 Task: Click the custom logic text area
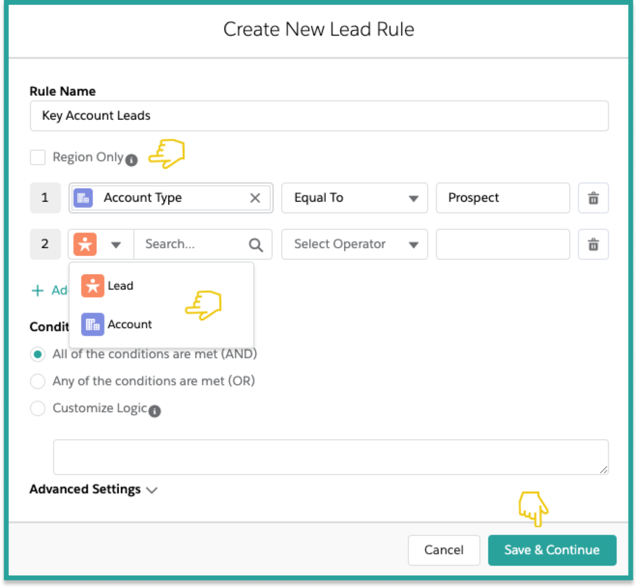tap(331, 457)
